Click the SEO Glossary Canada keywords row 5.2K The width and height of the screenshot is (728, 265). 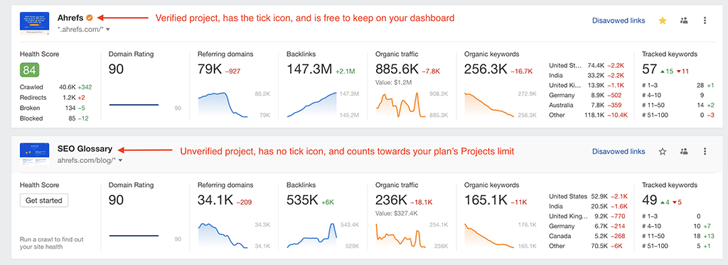(587, 236)
